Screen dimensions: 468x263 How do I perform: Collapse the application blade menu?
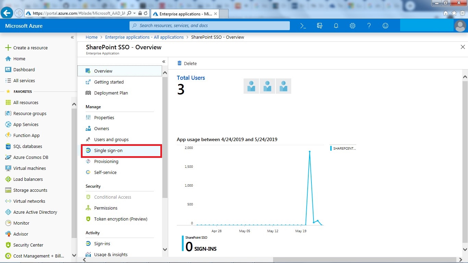coord(163,61)
